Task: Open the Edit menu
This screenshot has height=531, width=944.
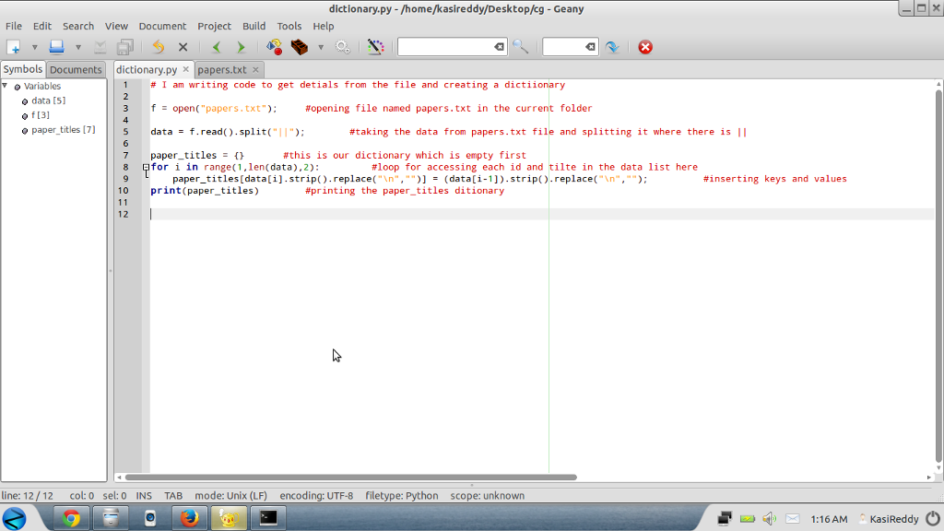Action: [42, 26]
